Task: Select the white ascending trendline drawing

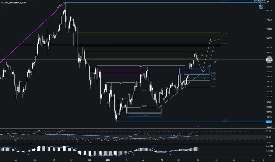Action: tap(187, 85)
